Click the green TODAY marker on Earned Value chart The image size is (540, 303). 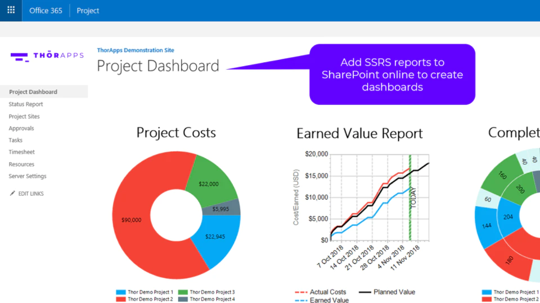point(410,198)
